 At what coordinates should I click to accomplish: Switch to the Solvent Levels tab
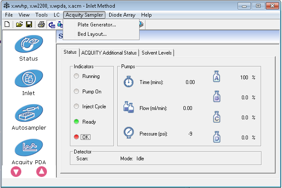157,53
